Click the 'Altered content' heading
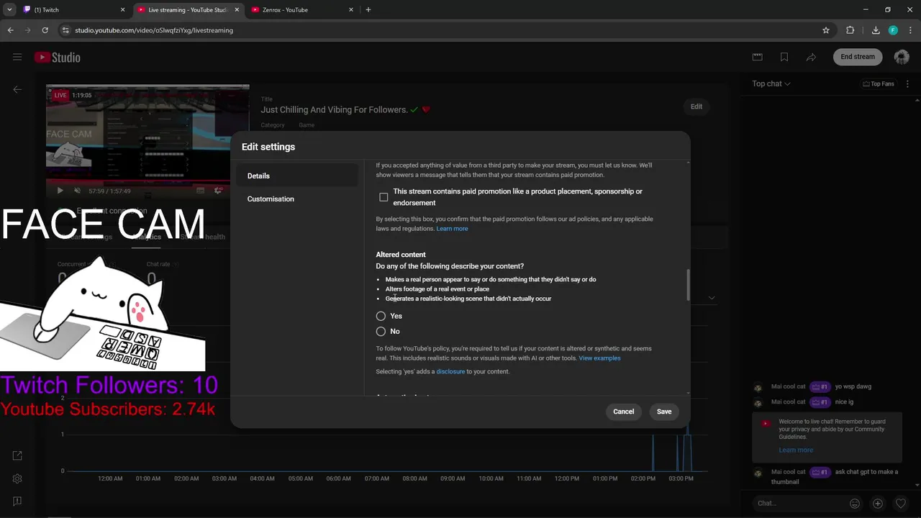The width and height of the screenshot is (921, 518). [x=401, y=255]
